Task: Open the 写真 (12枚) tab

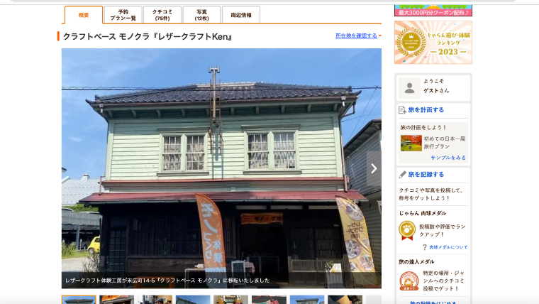Action: tap(201, 15)
